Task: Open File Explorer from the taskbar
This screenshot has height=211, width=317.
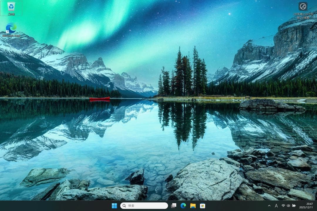Action: pyautogui.click(x=193, y=206)
